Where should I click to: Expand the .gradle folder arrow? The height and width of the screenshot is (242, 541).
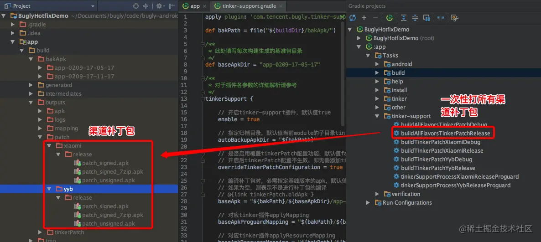[x=13, y=25]
